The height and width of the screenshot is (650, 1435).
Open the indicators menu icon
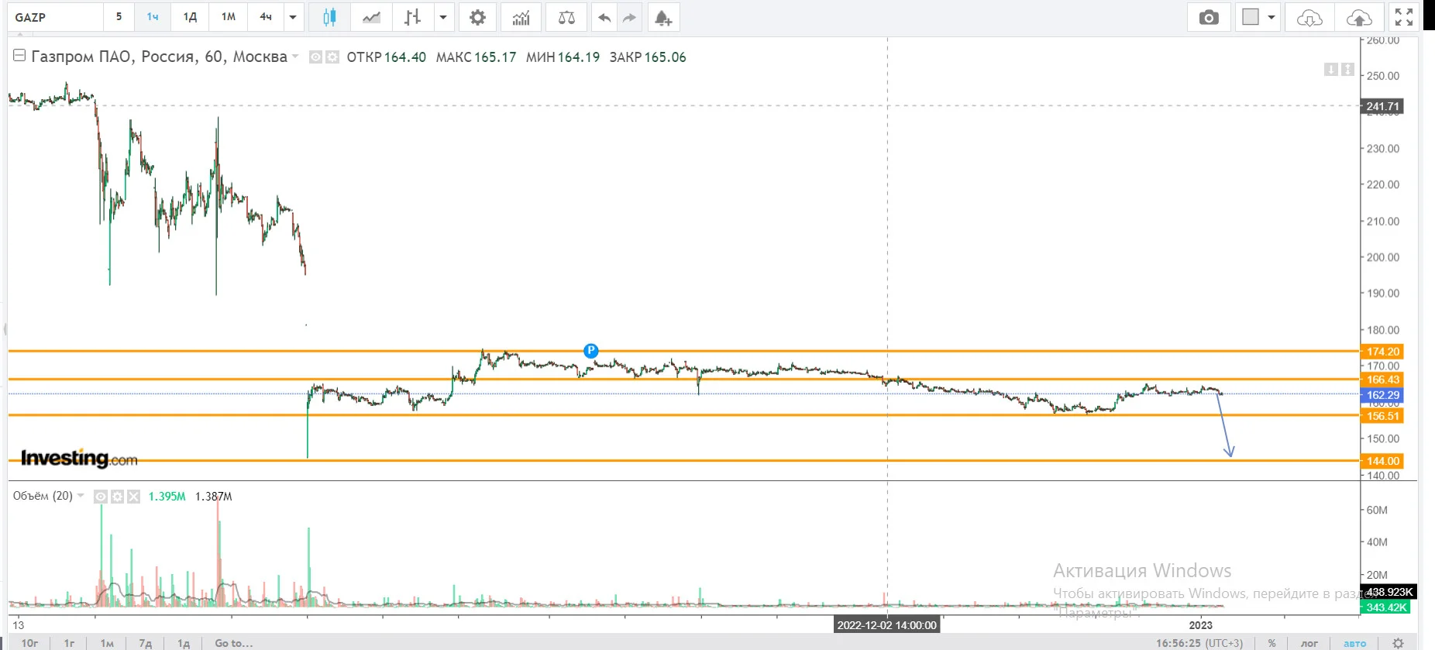(x=521, y=17)
